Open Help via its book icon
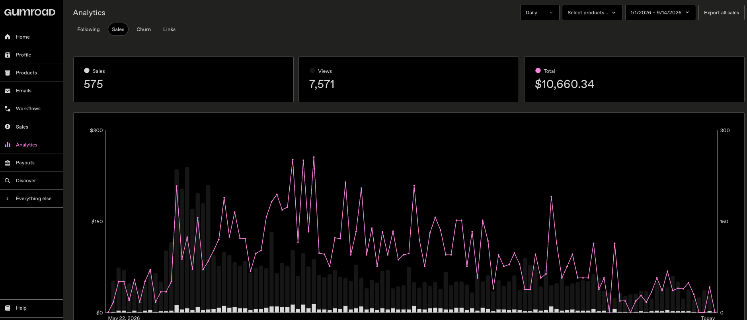This screenshot has width=747, height=320. click(x=8, y=308)
